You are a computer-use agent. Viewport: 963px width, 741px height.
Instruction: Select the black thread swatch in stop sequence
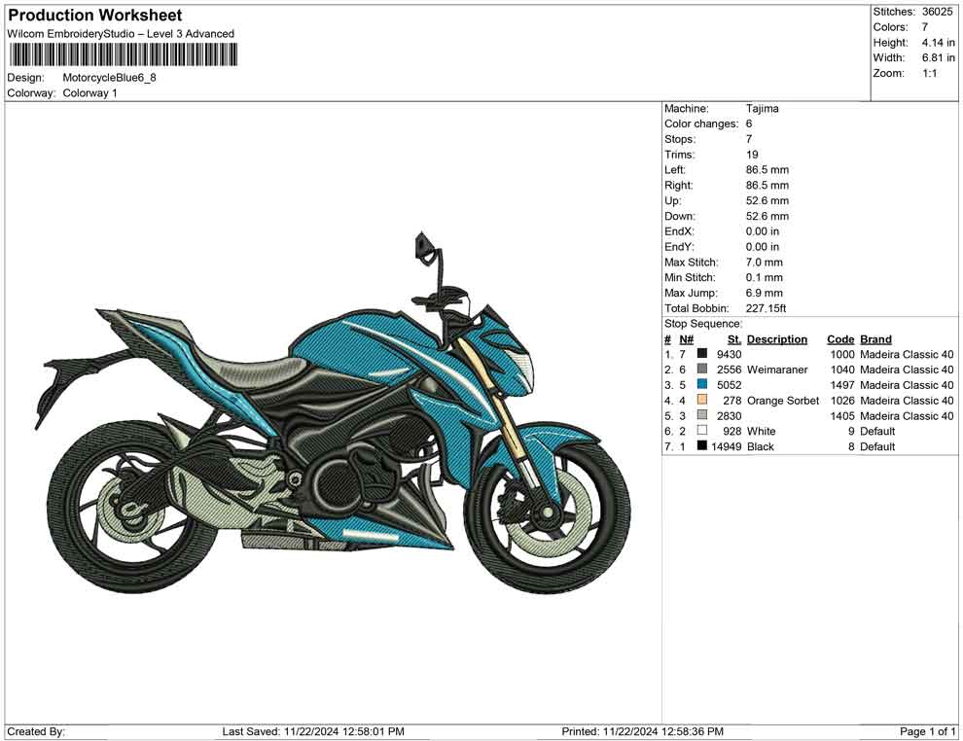tap(700, 446)
